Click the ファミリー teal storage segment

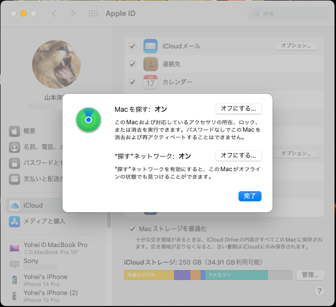[236, 275]
